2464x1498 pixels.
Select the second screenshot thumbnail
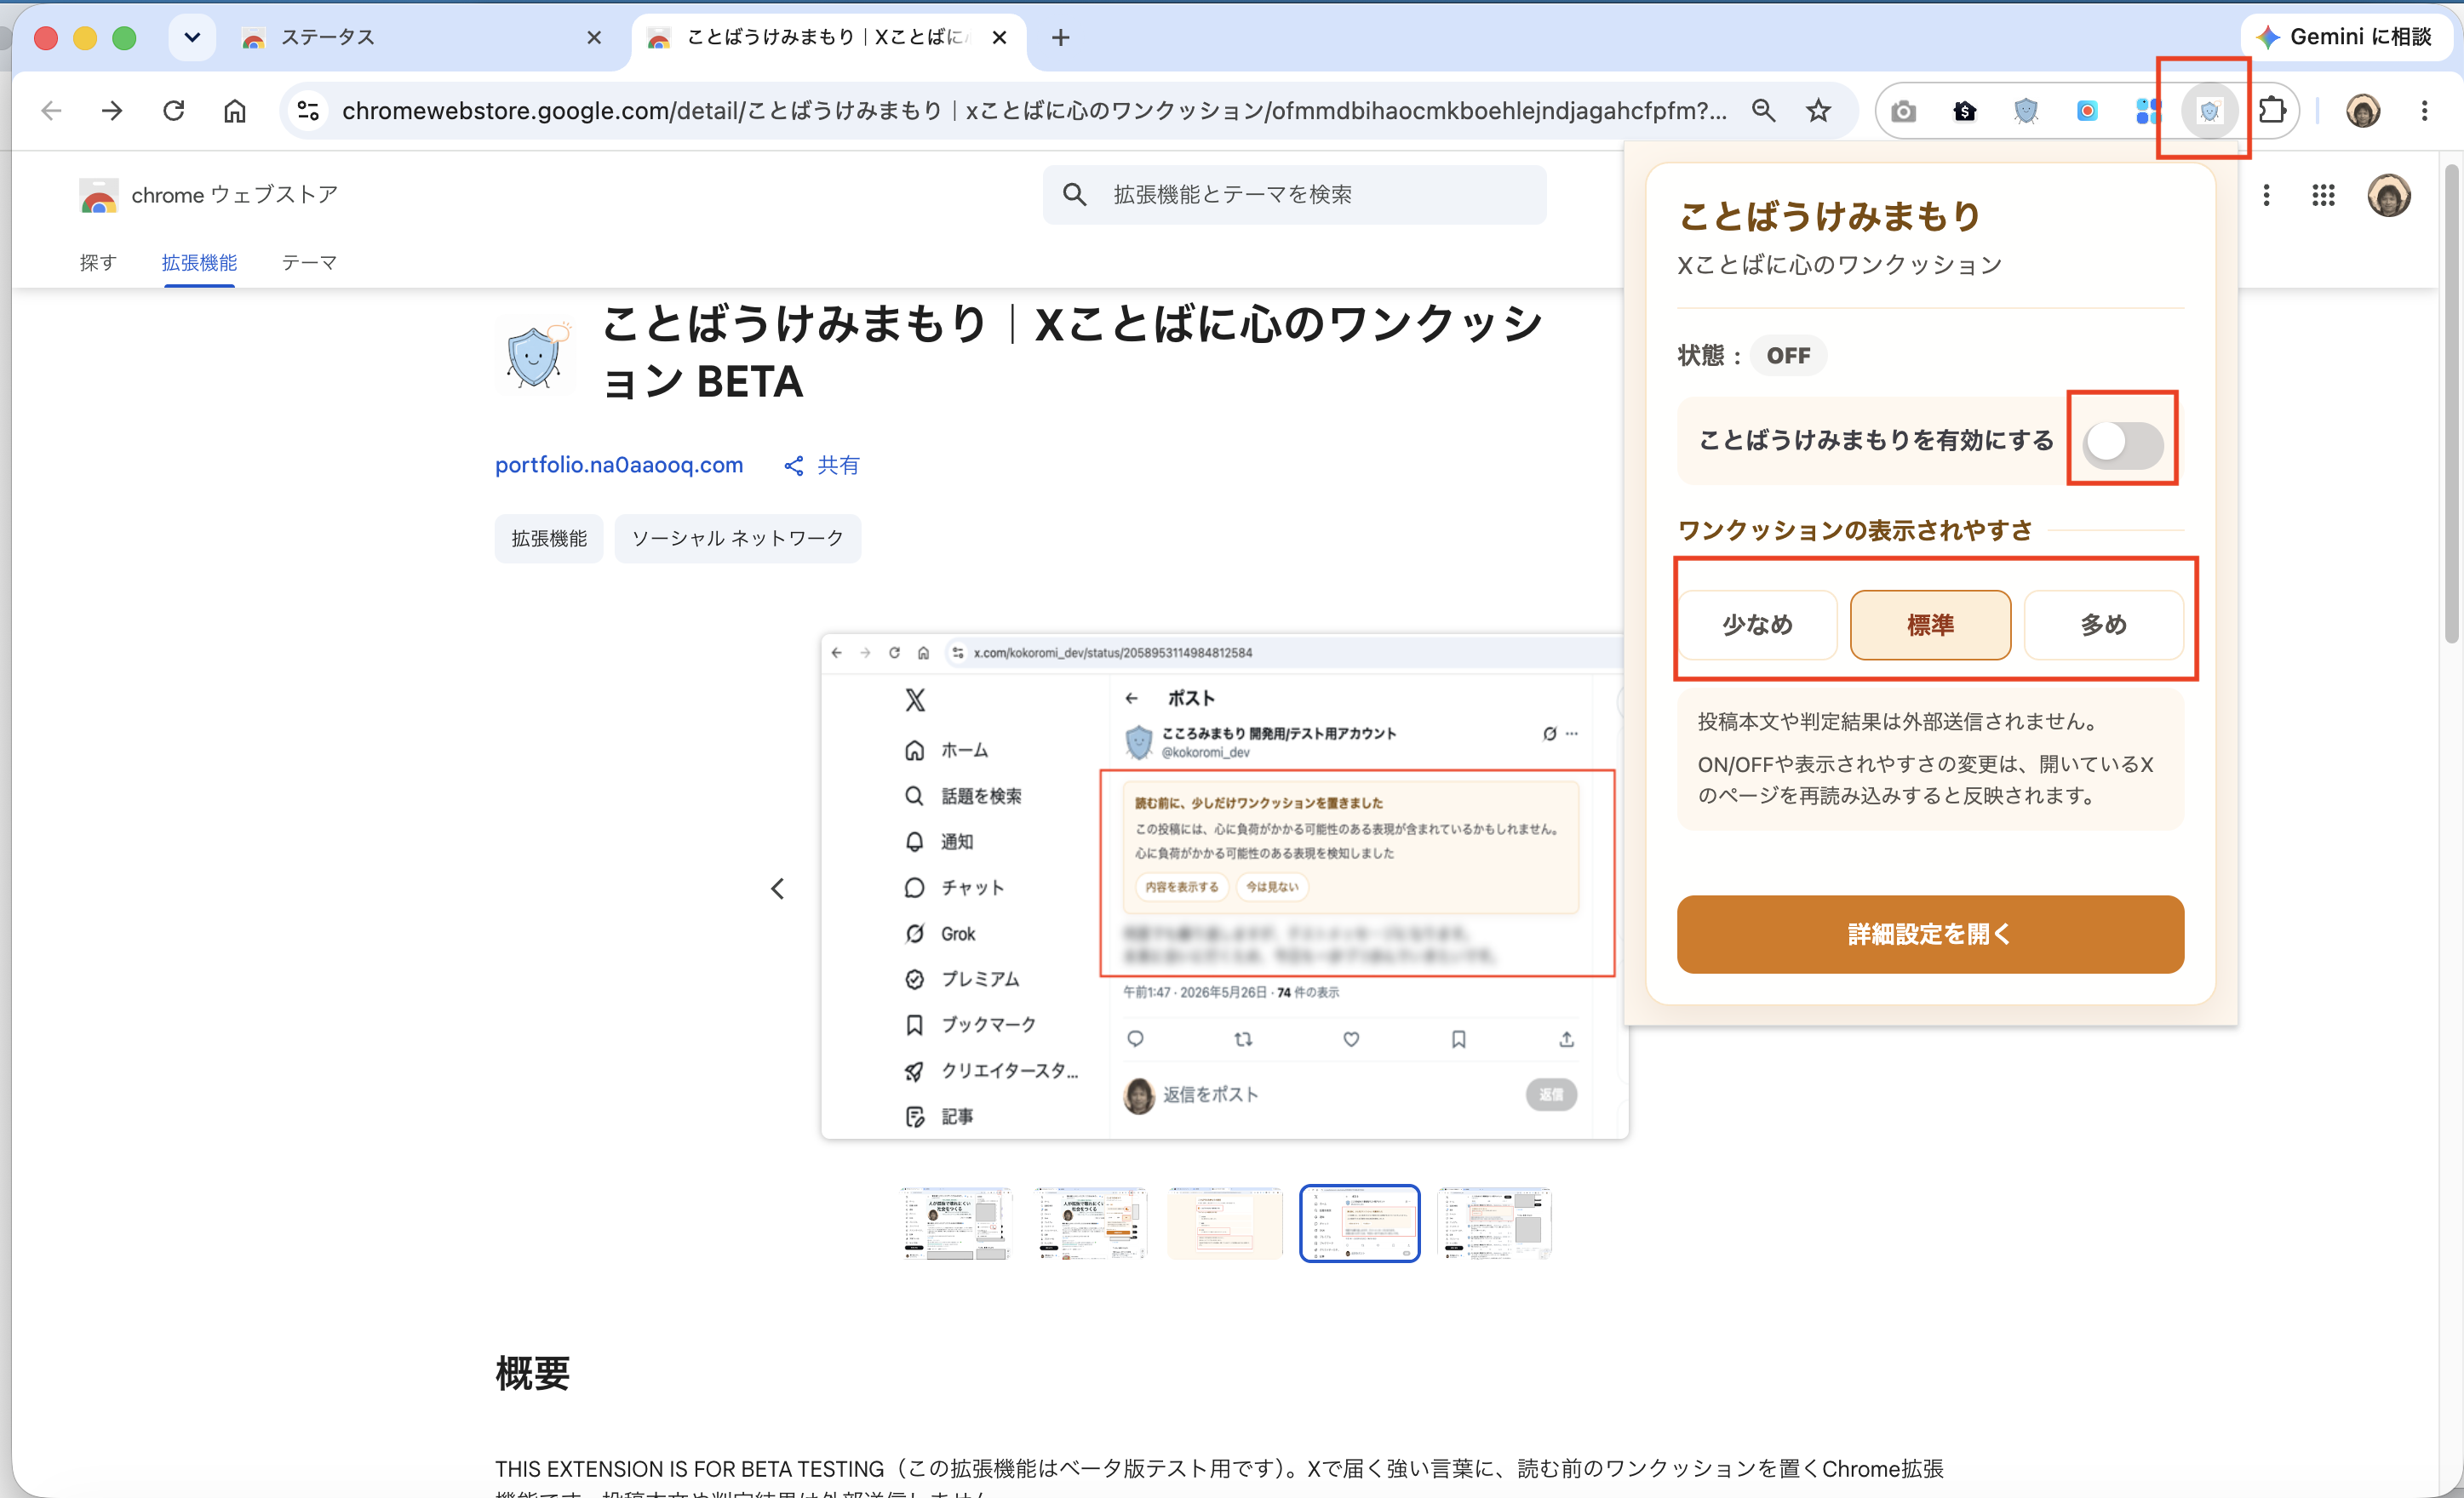click(1090, 1224)
